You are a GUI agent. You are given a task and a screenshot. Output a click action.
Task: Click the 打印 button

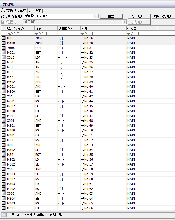139,16
